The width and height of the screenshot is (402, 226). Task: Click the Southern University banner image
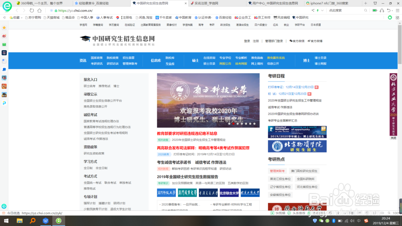208,100
